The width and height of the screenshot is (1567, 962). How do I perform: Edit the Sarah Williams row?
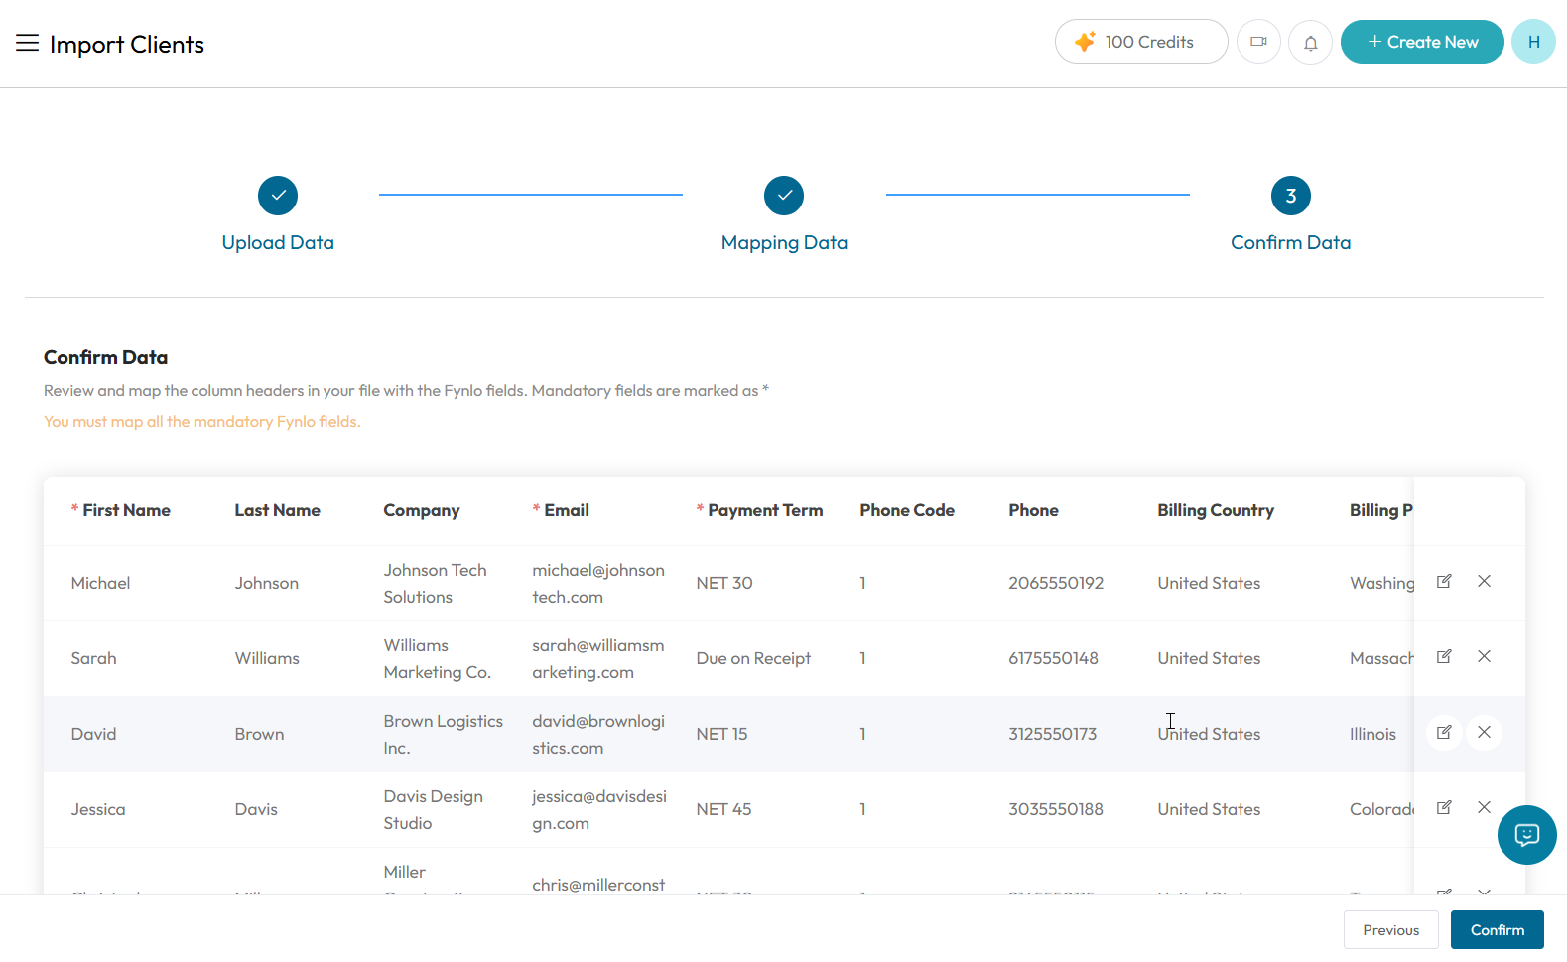(x=1444, y=656)
